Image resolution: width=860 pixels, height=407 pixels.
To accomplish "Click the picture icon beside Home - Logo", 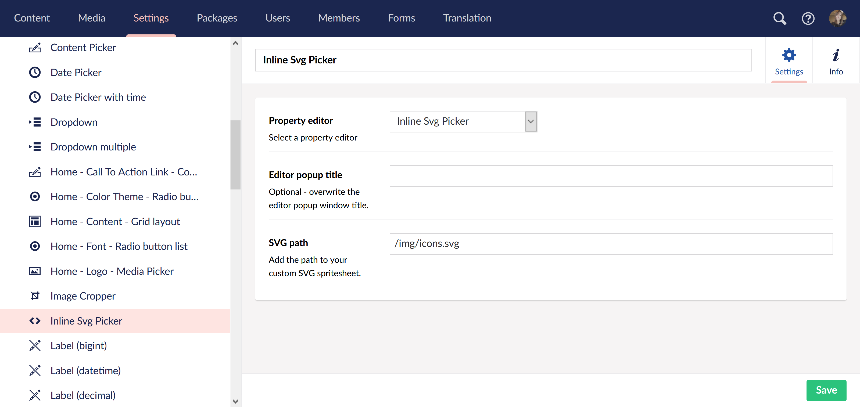I will point(35,271).
